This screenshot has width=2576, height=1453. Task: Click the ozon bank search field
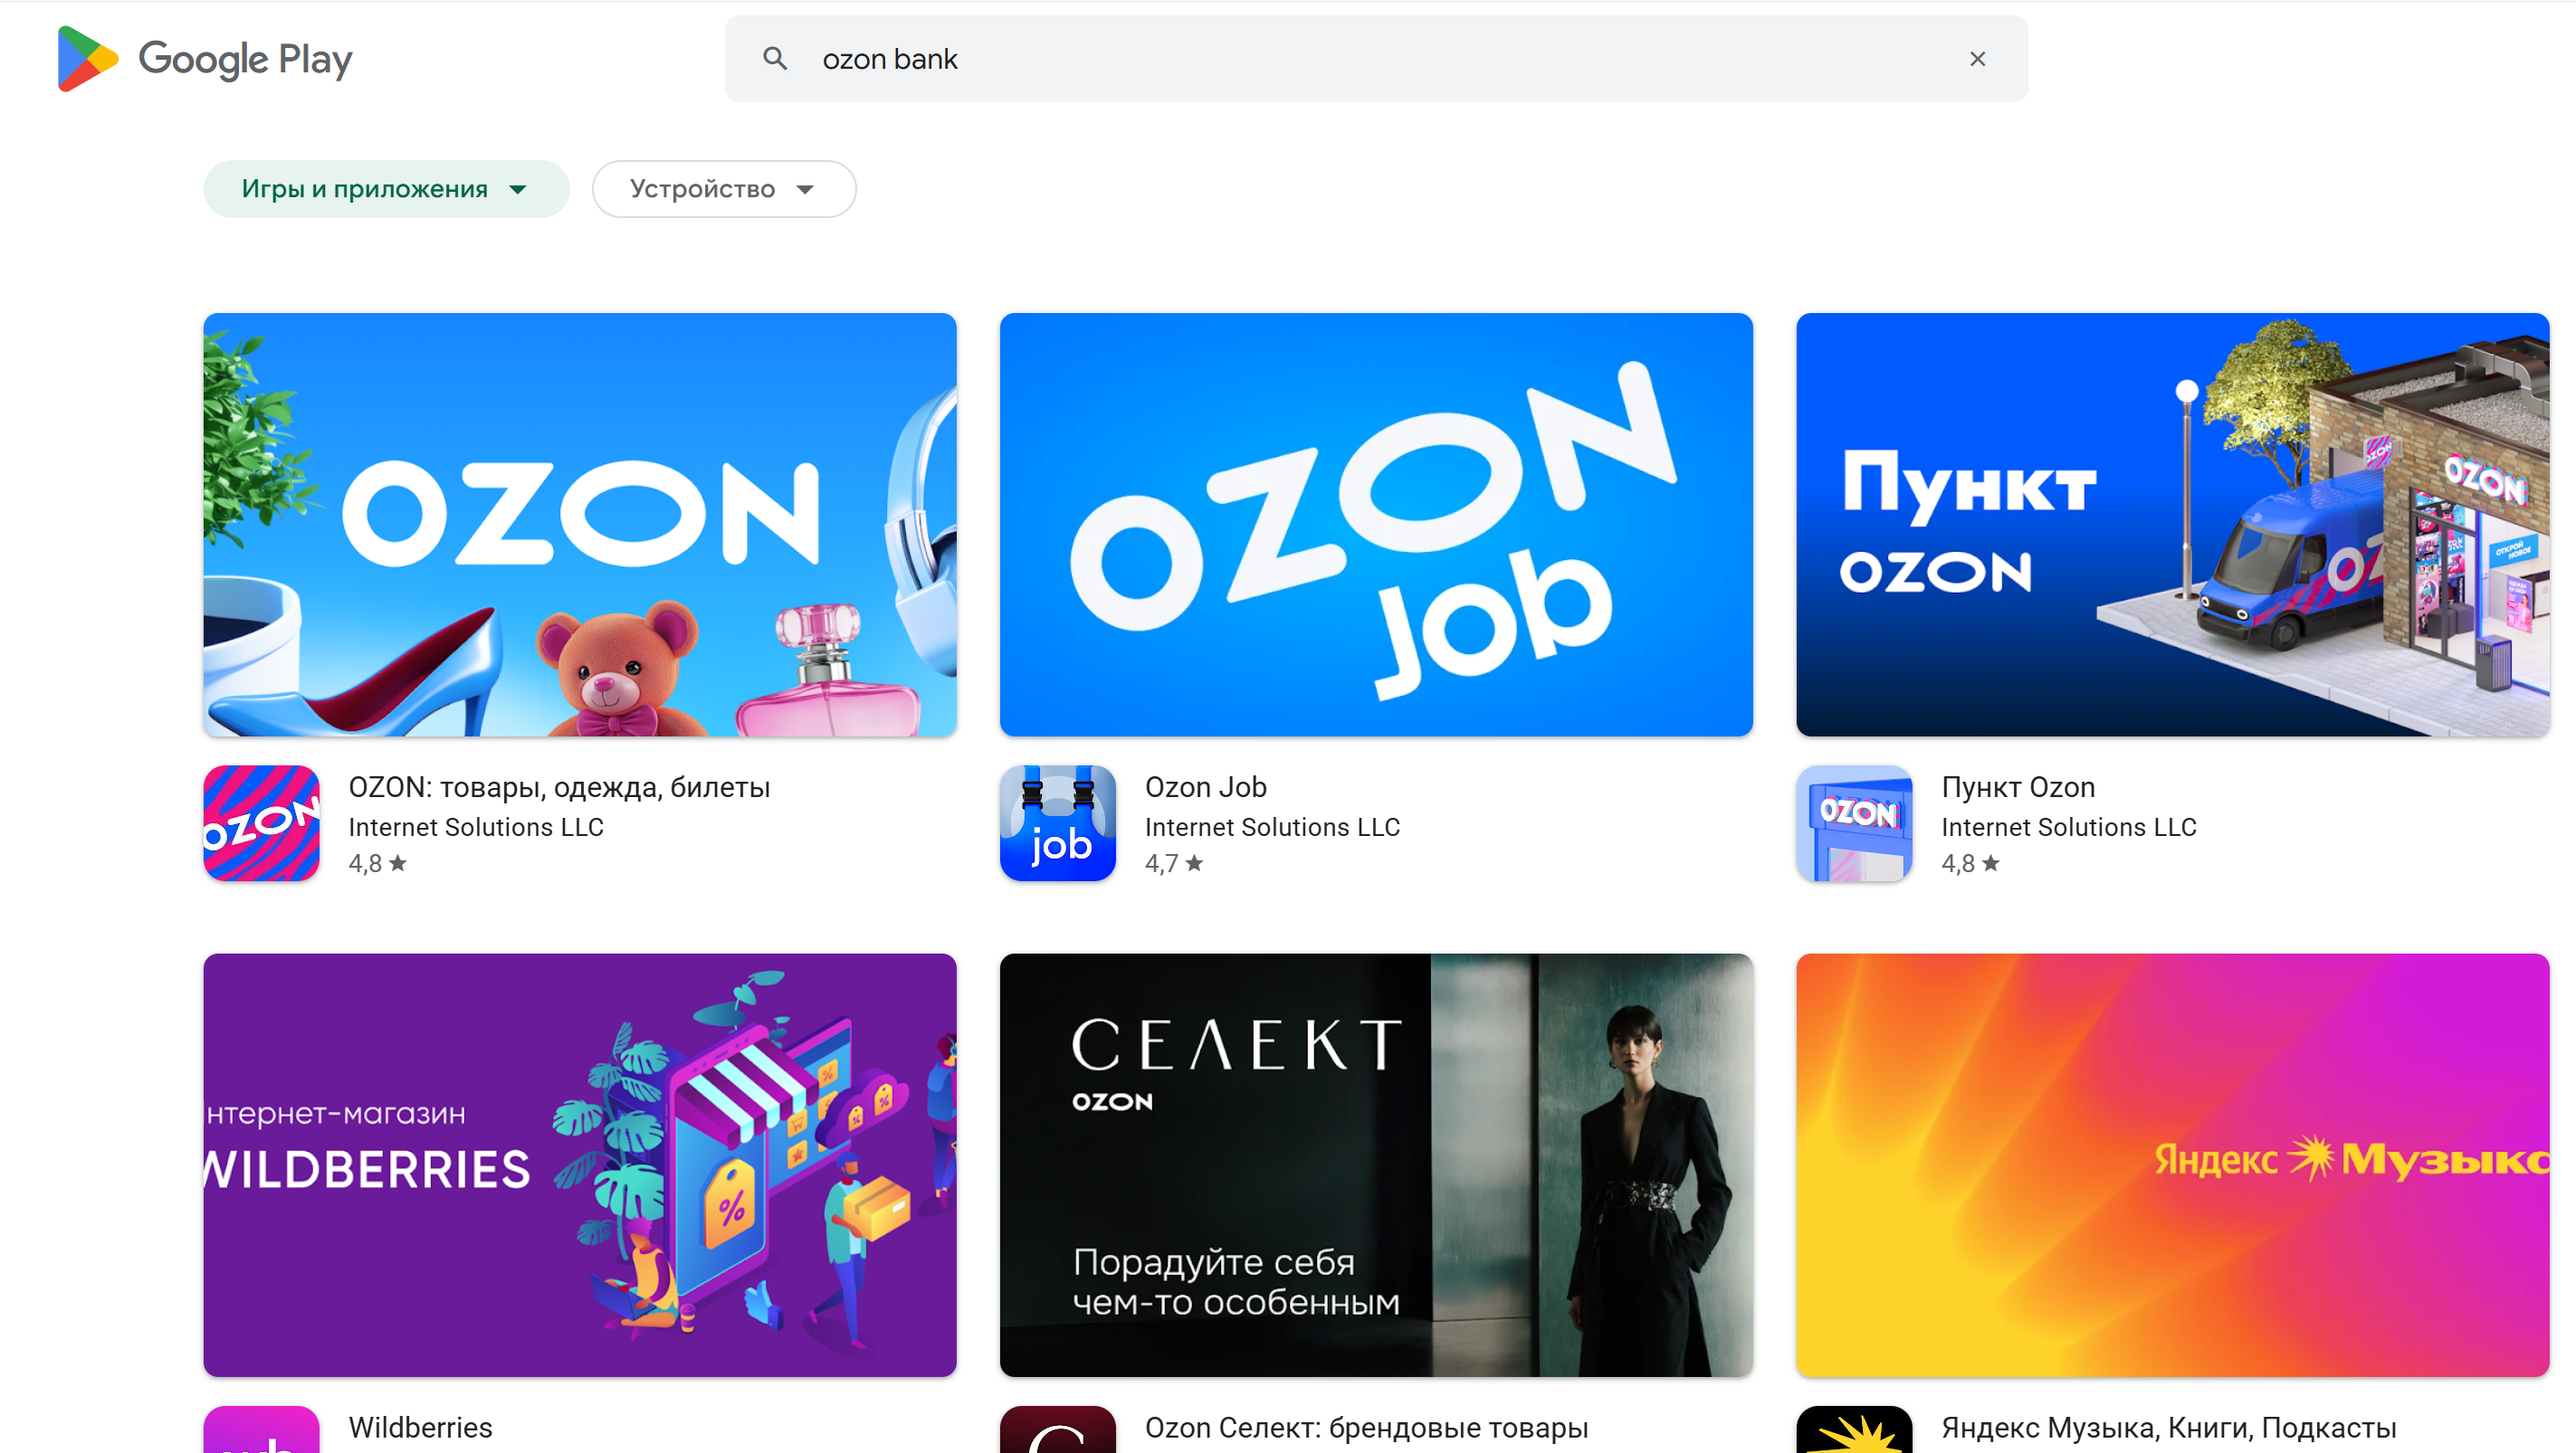coord(1376,59)
